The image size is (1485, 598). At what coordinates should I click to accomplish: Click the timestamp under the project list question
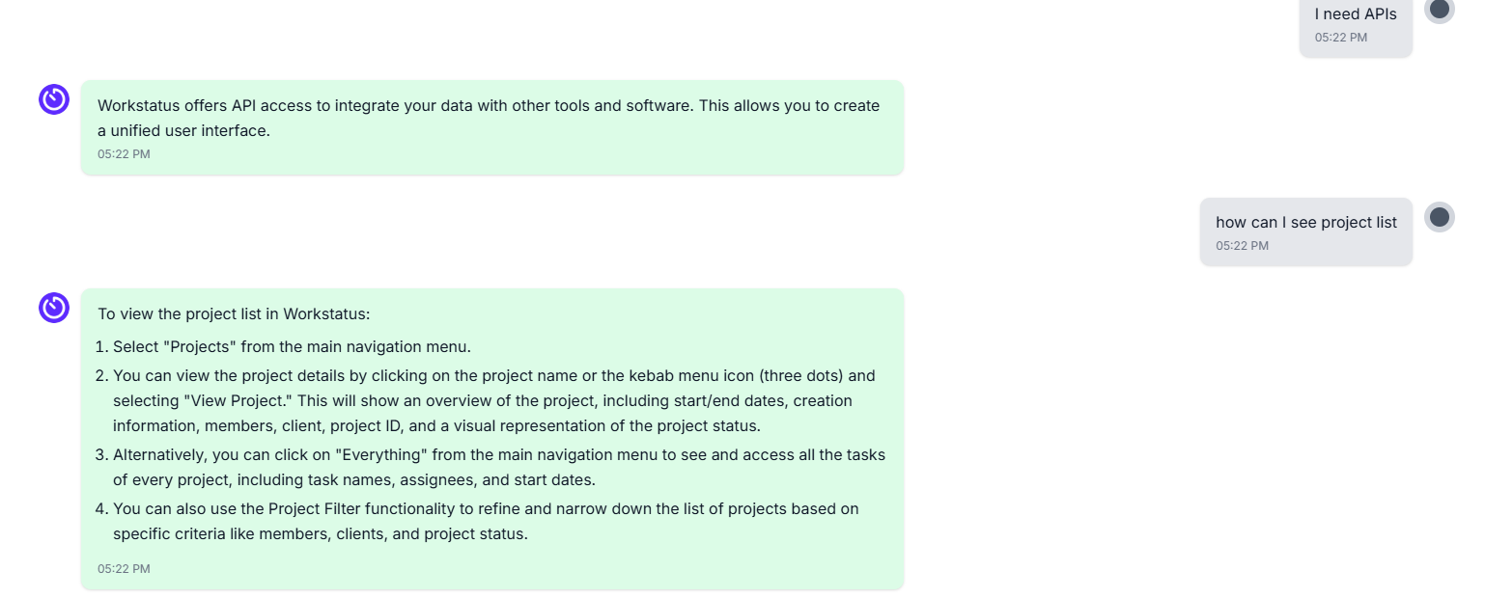(x=1242, y=246)
